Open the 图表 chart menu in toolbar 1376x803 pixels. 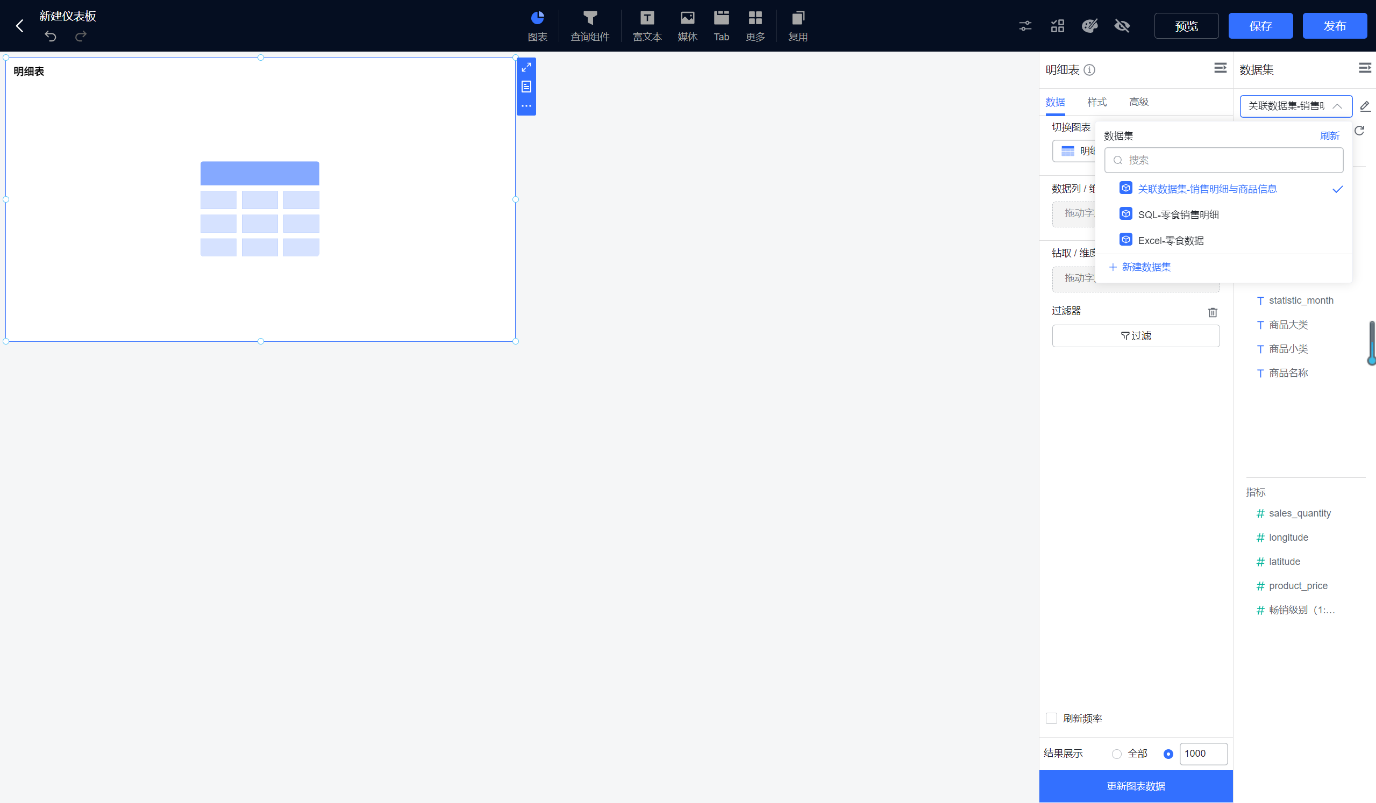[x=537, y=25]
